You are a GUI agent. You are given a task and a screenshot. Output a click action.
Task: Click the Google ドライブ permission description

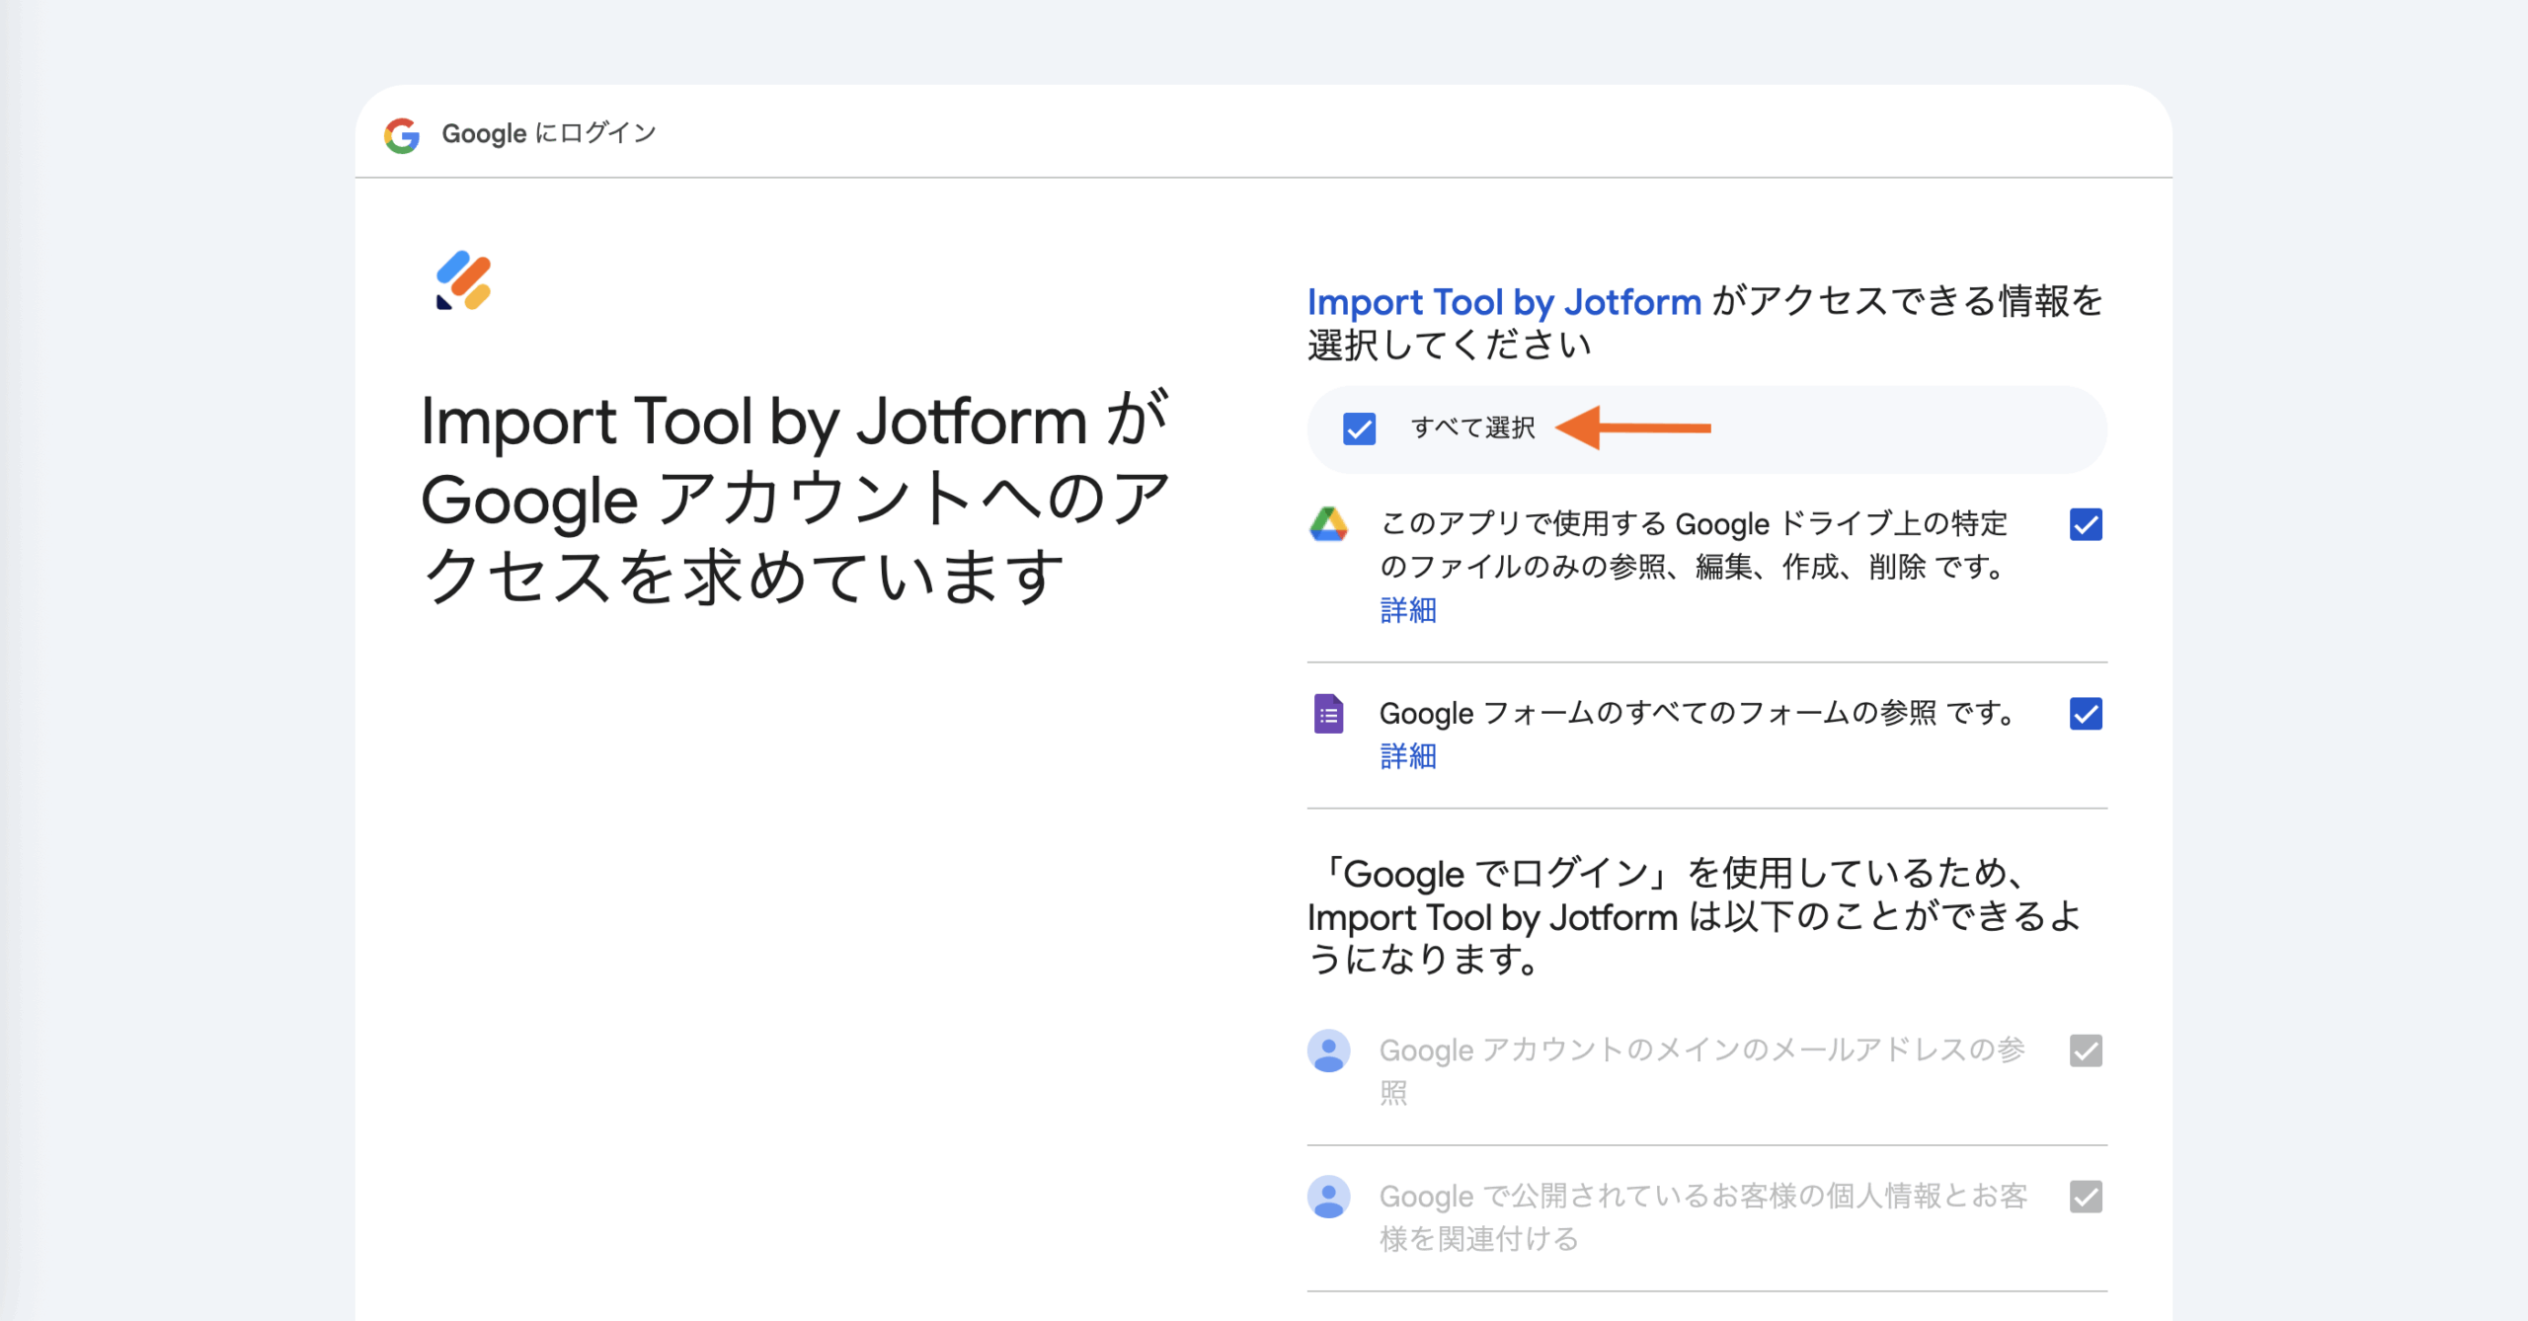coord(1695,545)
